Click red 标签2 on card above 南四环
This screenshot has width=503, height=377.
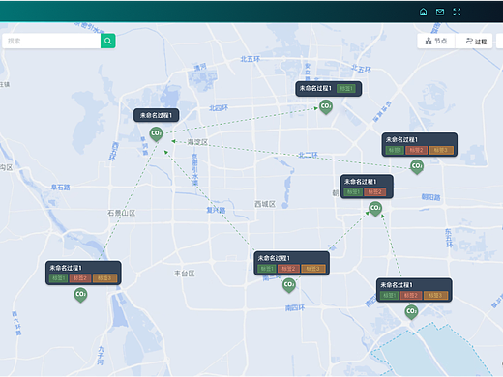[288, 269]
